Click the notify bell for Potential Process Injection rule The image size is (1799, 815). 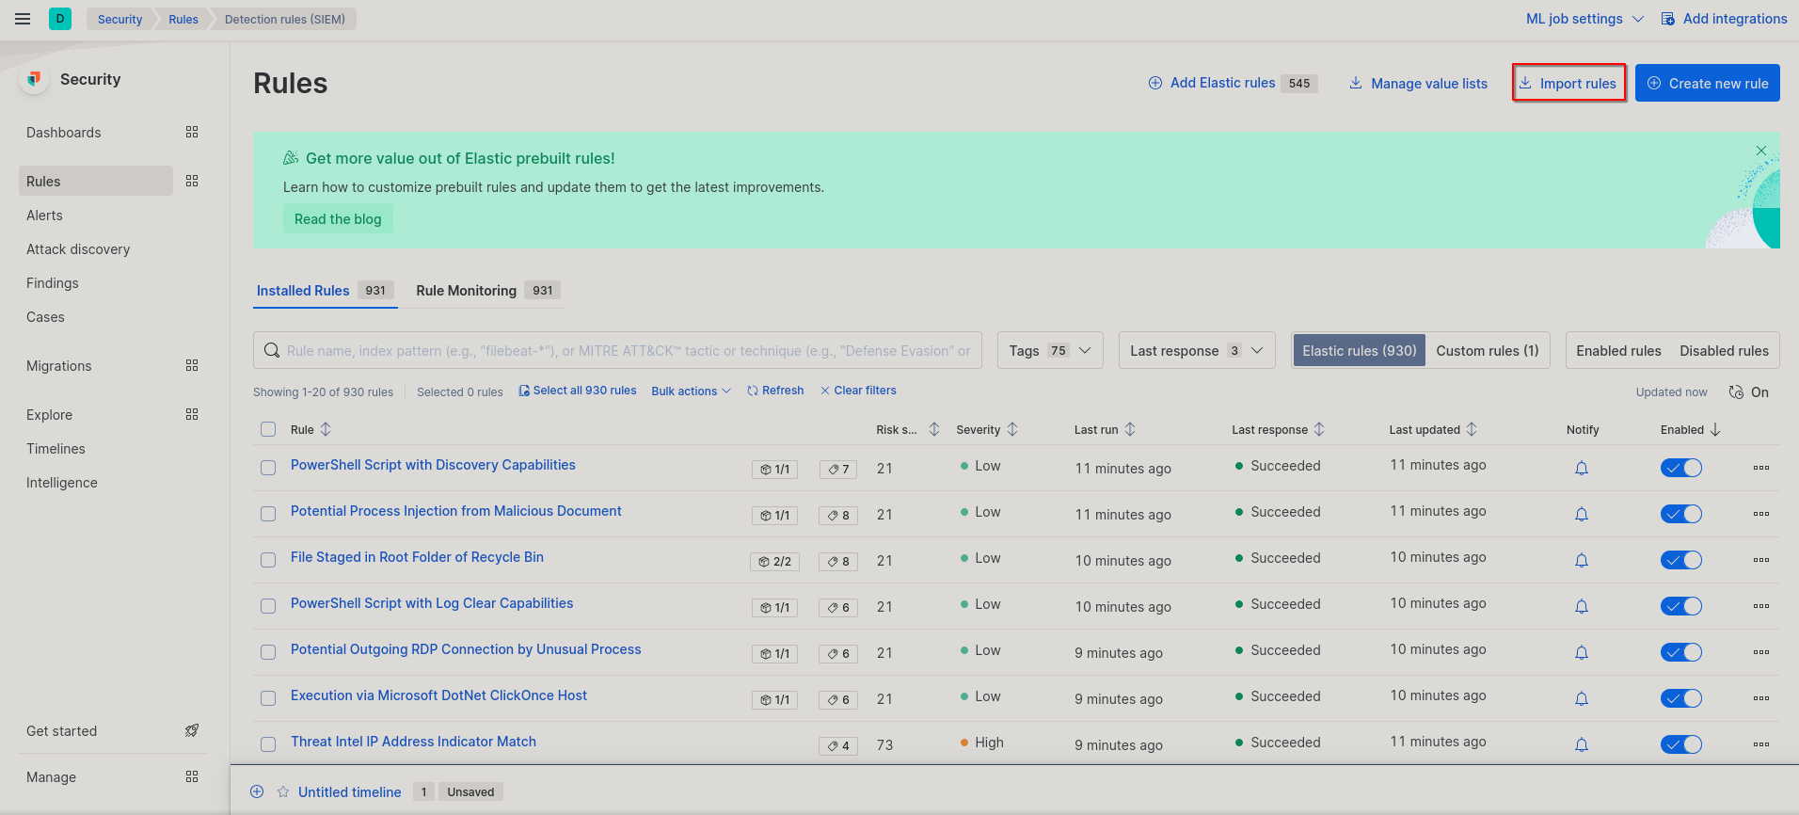coord(1582,514)
